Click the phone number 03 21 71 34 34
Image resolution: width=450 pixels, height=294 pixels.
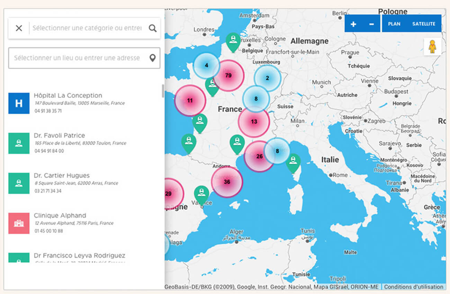coord(48,191)
